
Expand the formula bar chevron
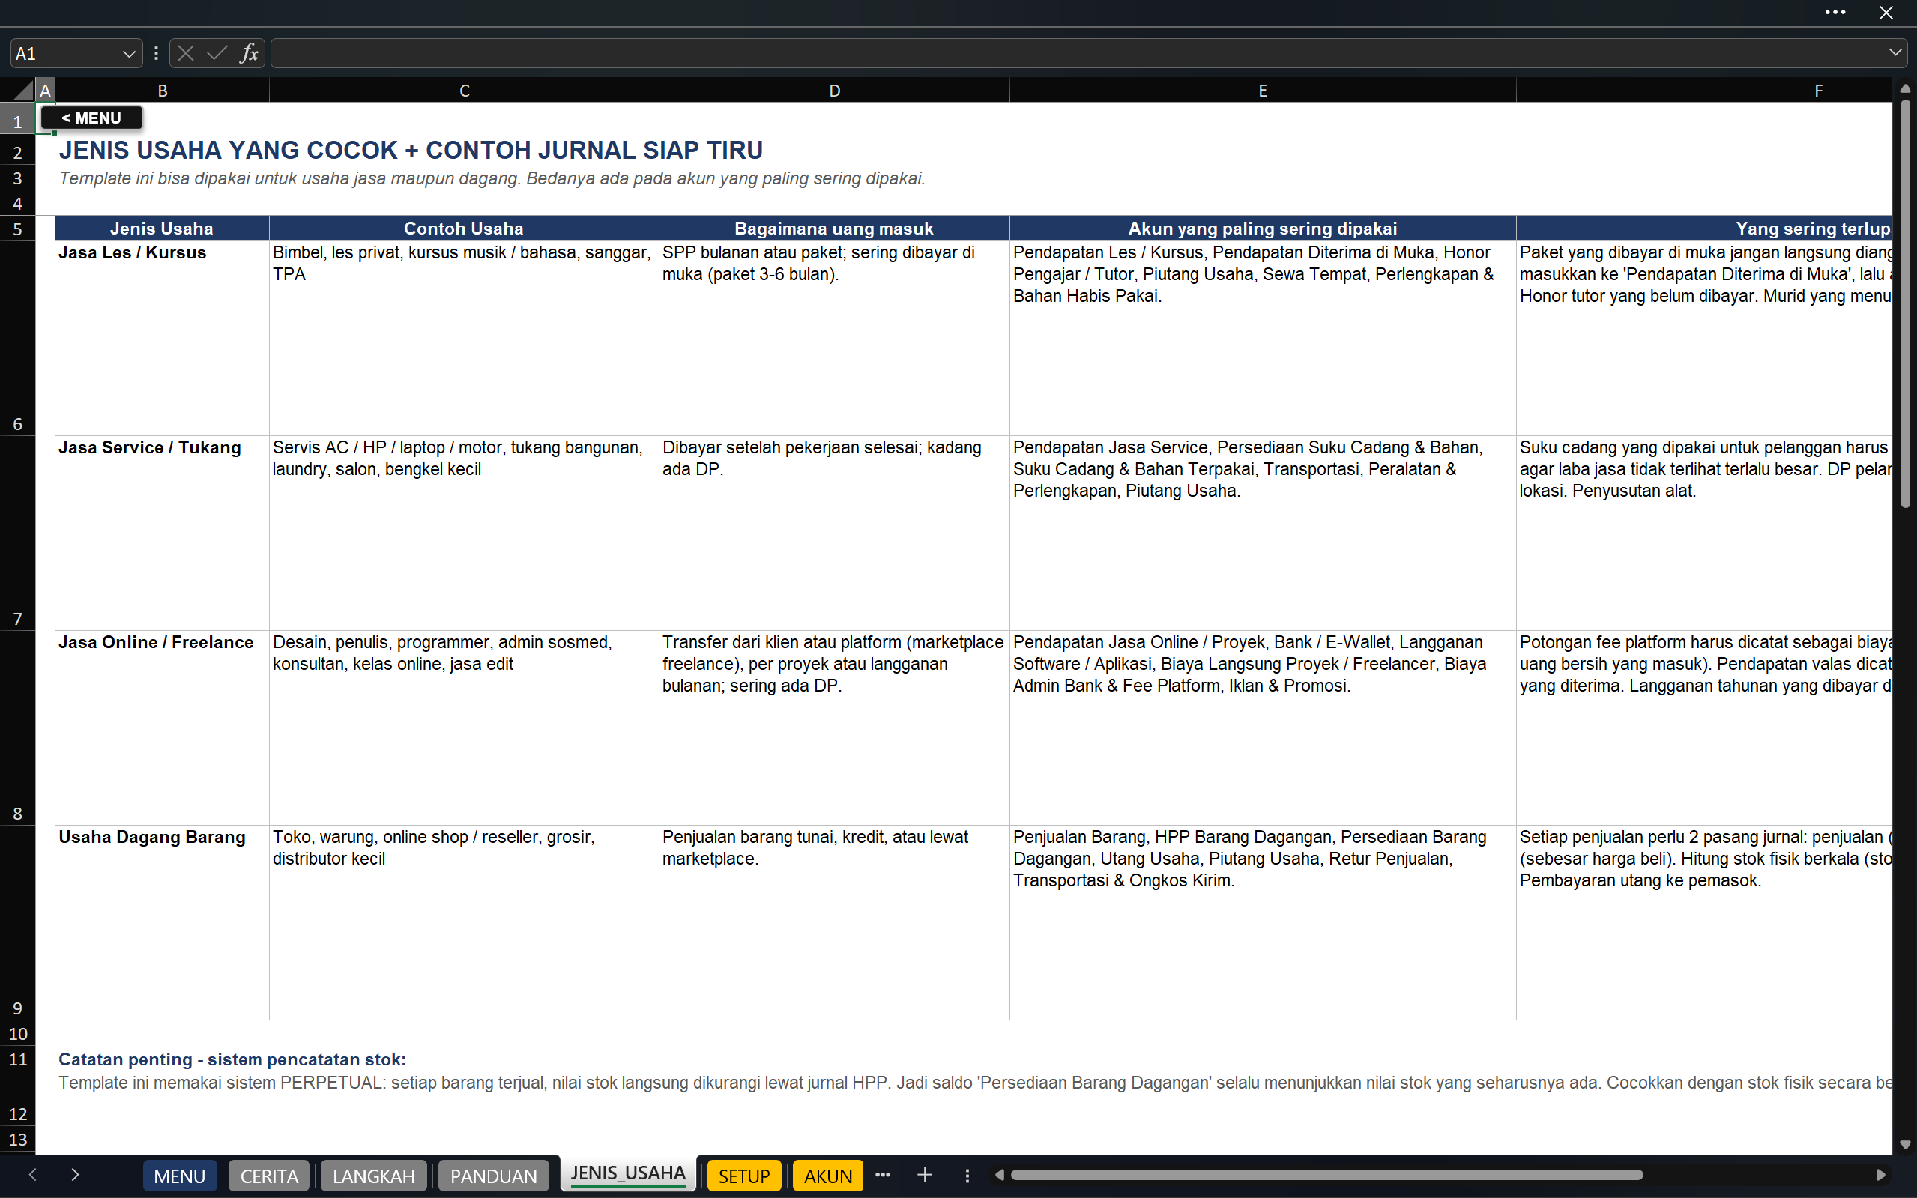(1895, 52)
